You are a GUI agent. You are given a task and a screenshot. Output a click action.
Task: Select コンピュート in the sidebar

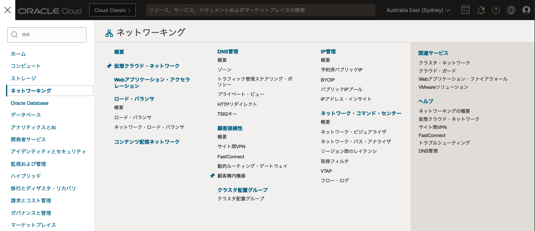(x=26, y=66)
